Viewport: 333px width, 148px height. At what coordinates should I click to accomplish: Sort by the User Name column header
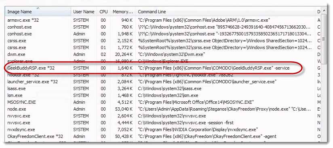84,12
